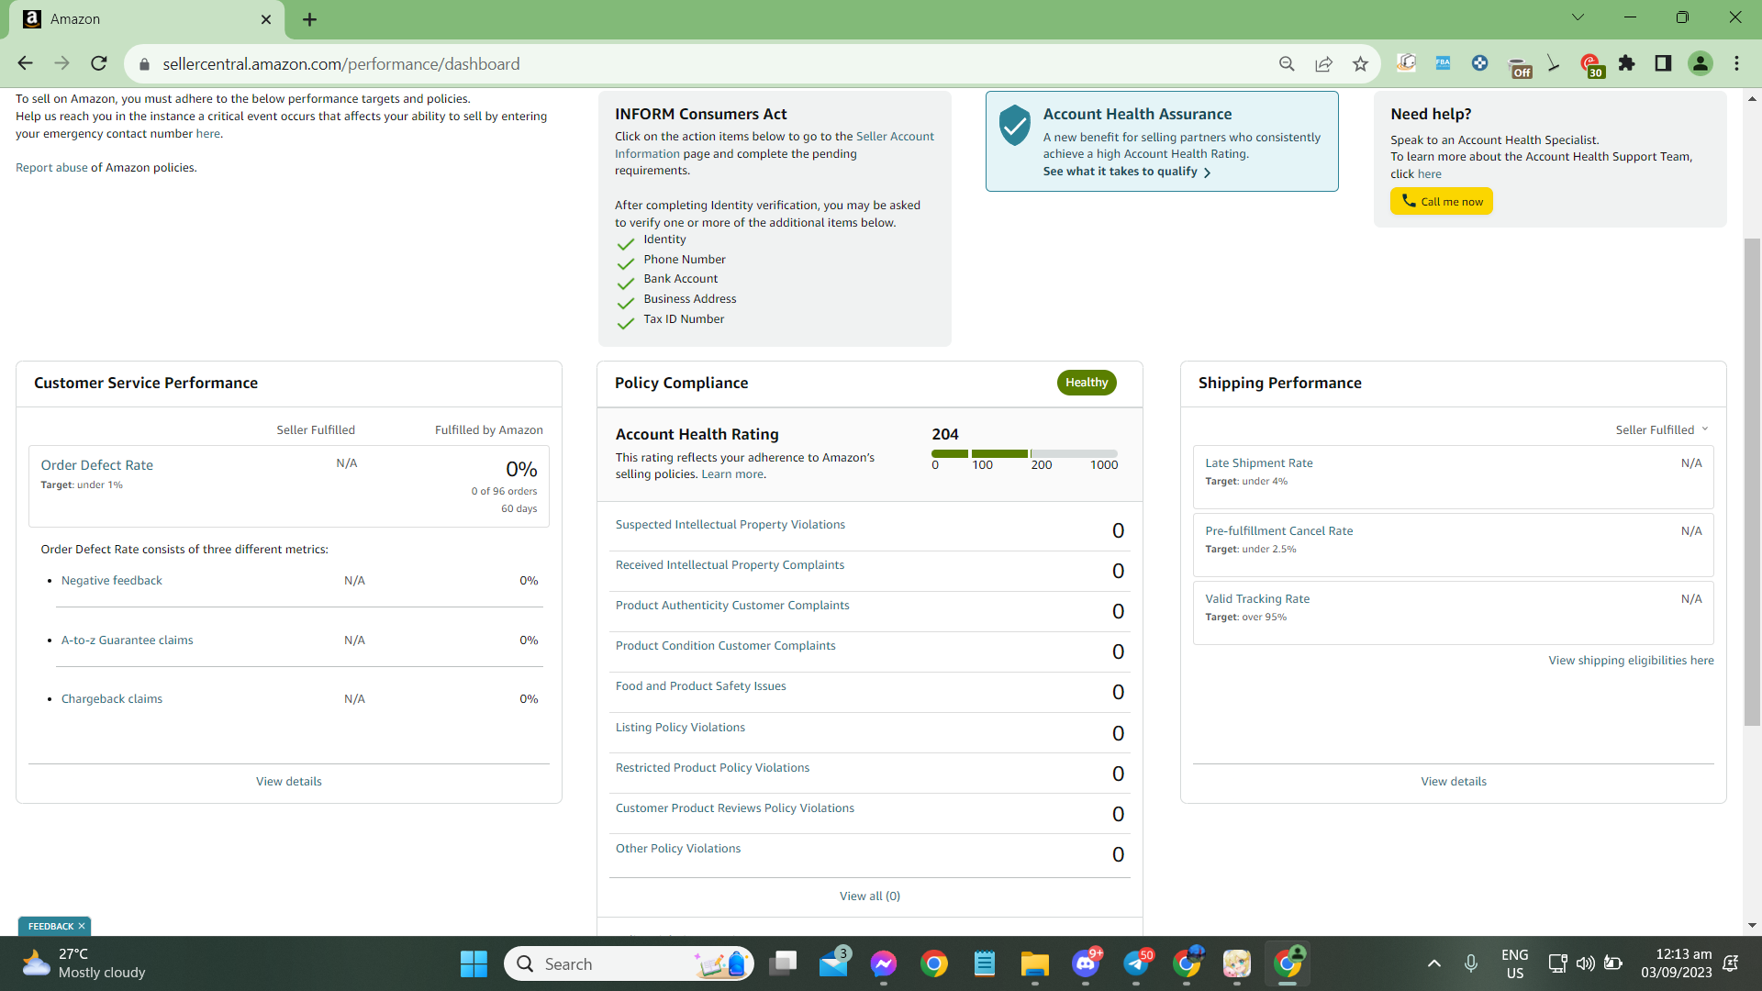Click the address bar URL
Image resolution: width=1762 pixels, height=991 pixels.
(x=341, y=63)
